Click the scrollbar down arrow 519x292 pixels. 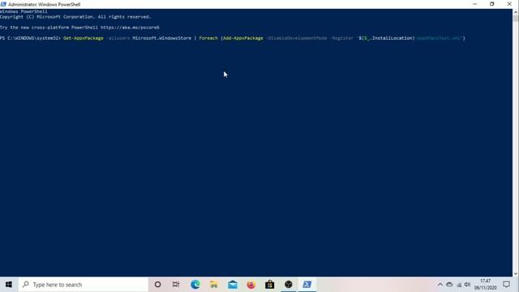(x=516, y=274)
